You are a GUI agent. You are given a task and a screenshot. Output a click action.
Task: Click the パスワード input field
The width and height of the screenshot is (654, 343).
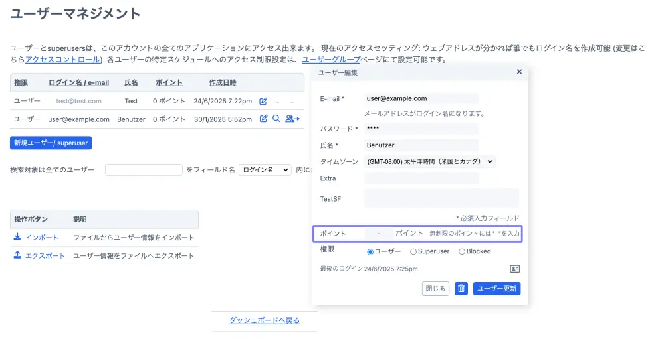421,128
